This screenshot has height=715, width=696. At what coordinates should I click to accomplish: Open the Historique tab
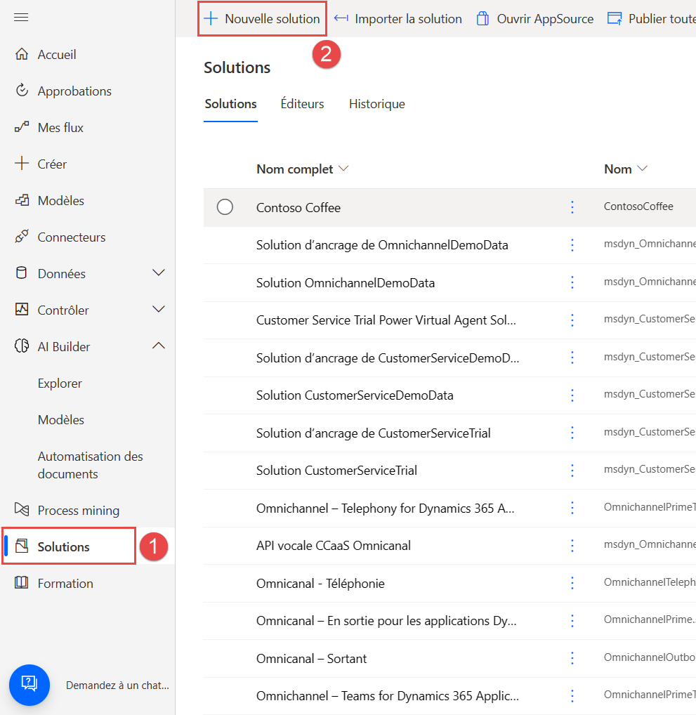tap(377, 103)
